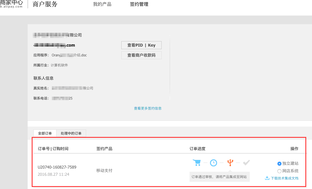This screenshot has height=189, width=312.
Task: Select the 网店系统 radio button
Action: click(279, 171)
